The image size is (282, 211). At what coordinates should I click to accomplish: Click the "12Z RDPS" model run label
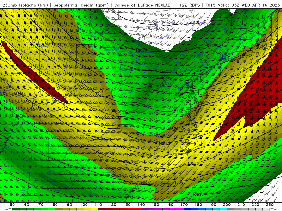(190, 5)
